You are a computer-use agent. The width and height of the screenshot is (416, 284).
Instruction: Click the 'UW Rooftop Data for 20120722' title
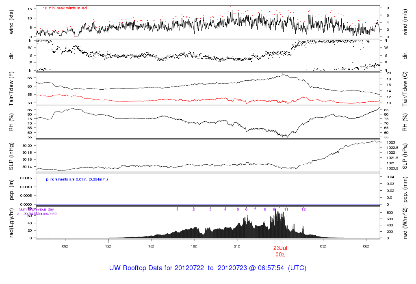pyautogui.click(x=156, y=268)
